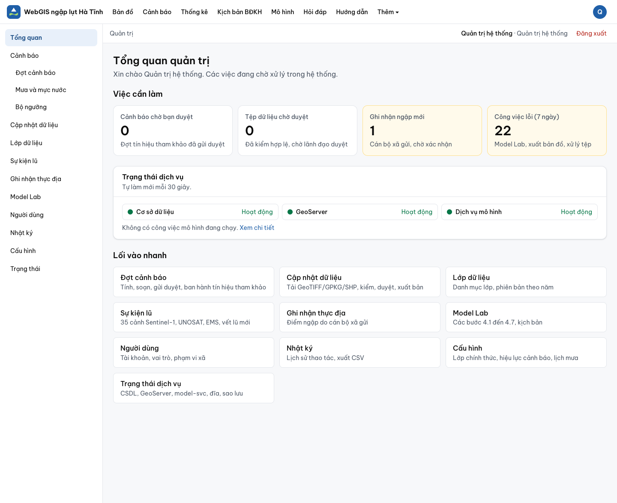
Task: Go to Model Lab in sidebar
Action: tap(51, 197)
